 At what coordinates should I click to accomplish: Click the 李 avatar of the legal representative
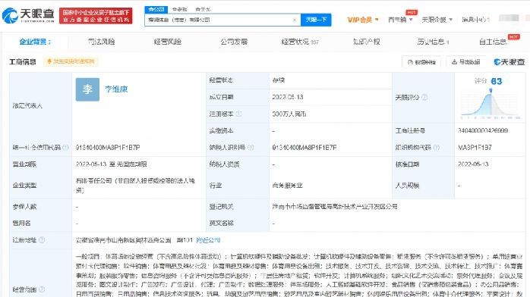coord(87,89)
